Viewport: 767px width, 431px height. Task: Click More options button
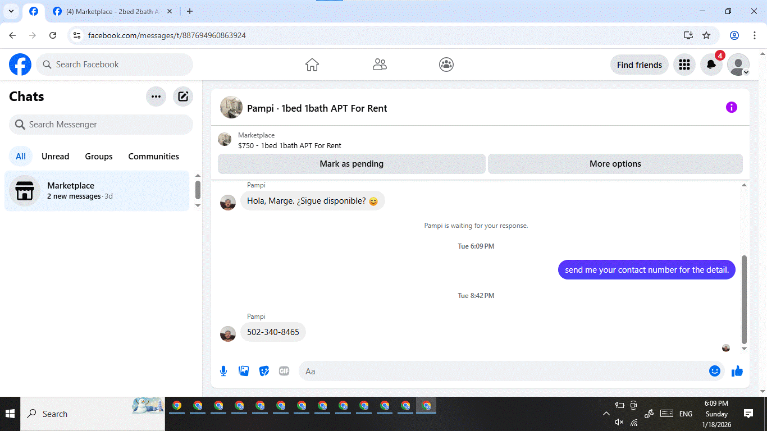click(615, 164)
